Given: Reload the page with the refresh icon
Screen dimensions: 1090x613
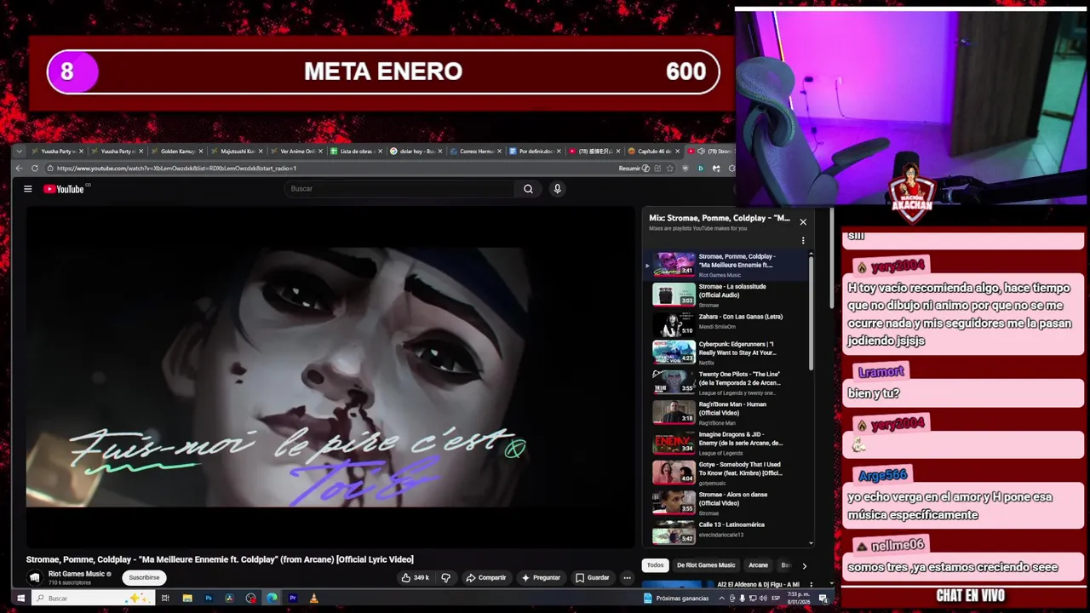Looking at the screenshot, I should 34,169.
